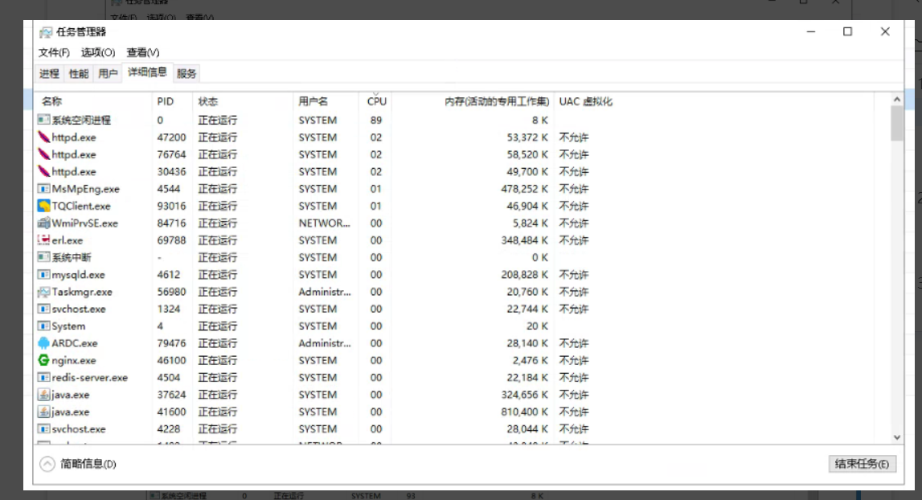Click the 系统空闲进程 process icon
The height and width of the screenshot is (500, 922).
pyautogui.click(x=43, y=120)
